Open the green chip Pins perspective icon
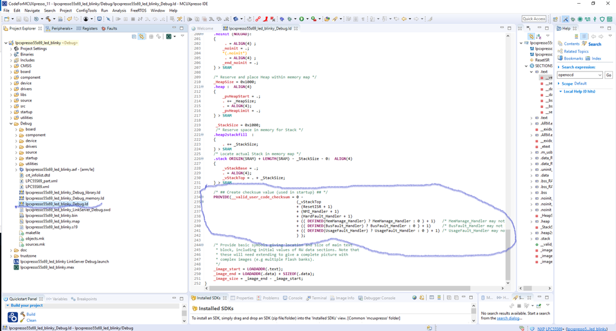Image resolution: width=616 pixels, height=331 pixels. (x=580, y=19)
